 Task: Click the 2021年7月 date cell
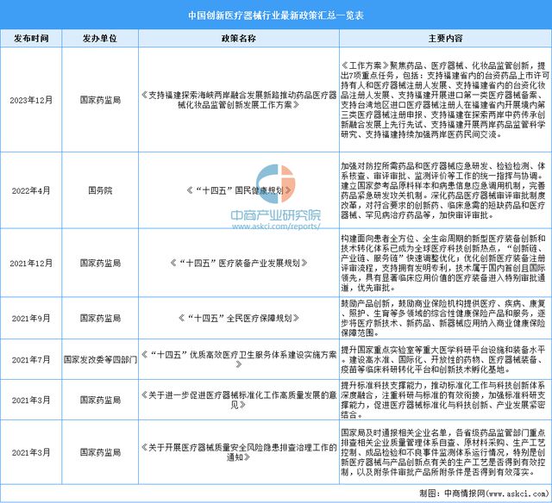[32, 353]
